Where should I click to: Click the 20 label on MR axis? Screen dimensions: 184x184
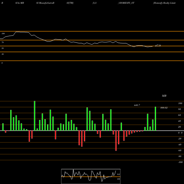click(x=180, y=127)
